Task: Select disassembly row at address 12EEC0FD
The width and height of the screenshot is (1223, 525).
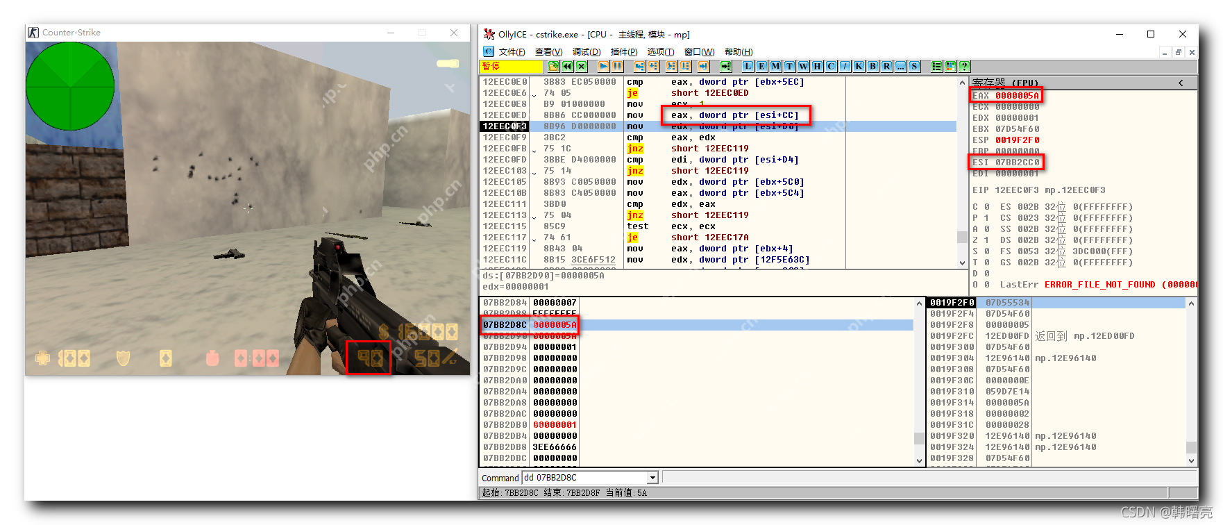Action: [718, 160]
